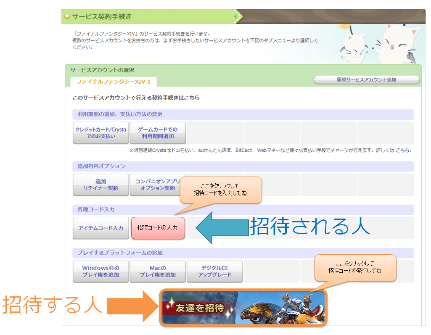Click the サービス契約手続き header bullet icon

pos(67,16)
